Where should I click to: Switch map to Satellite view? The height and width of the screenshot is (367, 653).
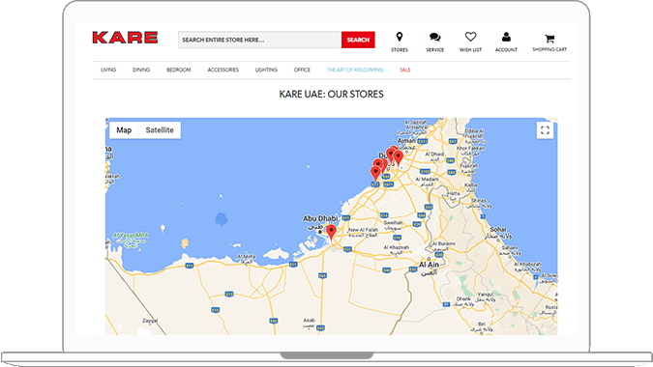[x=160, y=130]
